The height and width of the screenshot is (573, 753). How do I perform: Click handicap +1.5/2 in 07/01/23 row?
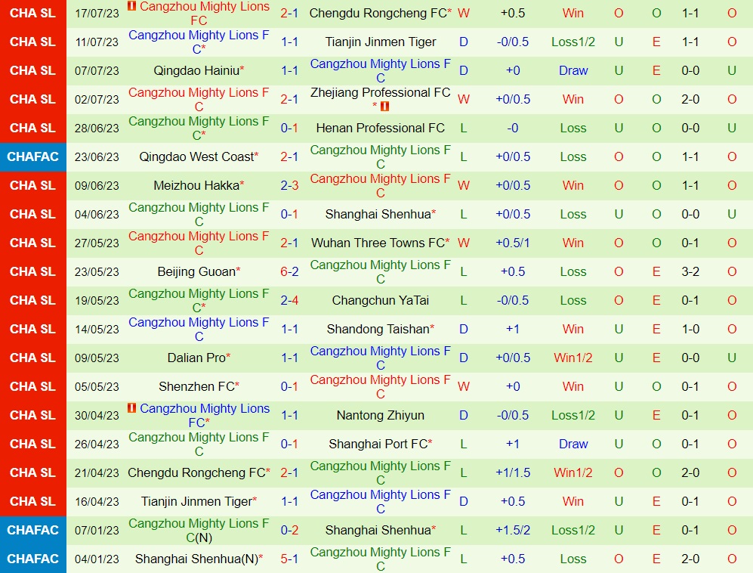coord(513,530)
